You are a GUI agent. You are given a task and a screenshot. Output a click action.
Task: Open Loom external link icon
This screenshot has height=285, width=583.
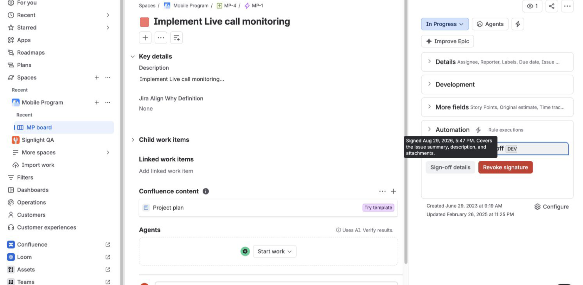[108, 257]
